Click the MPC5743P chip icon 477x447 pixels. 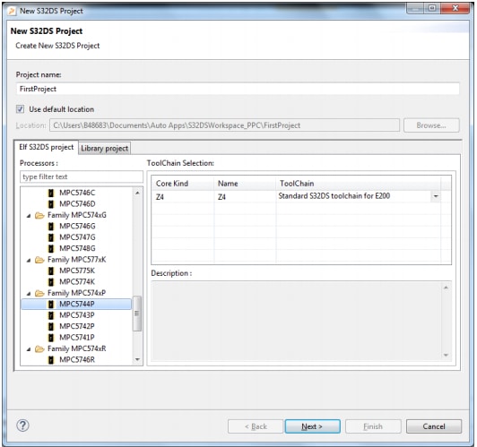51,315
